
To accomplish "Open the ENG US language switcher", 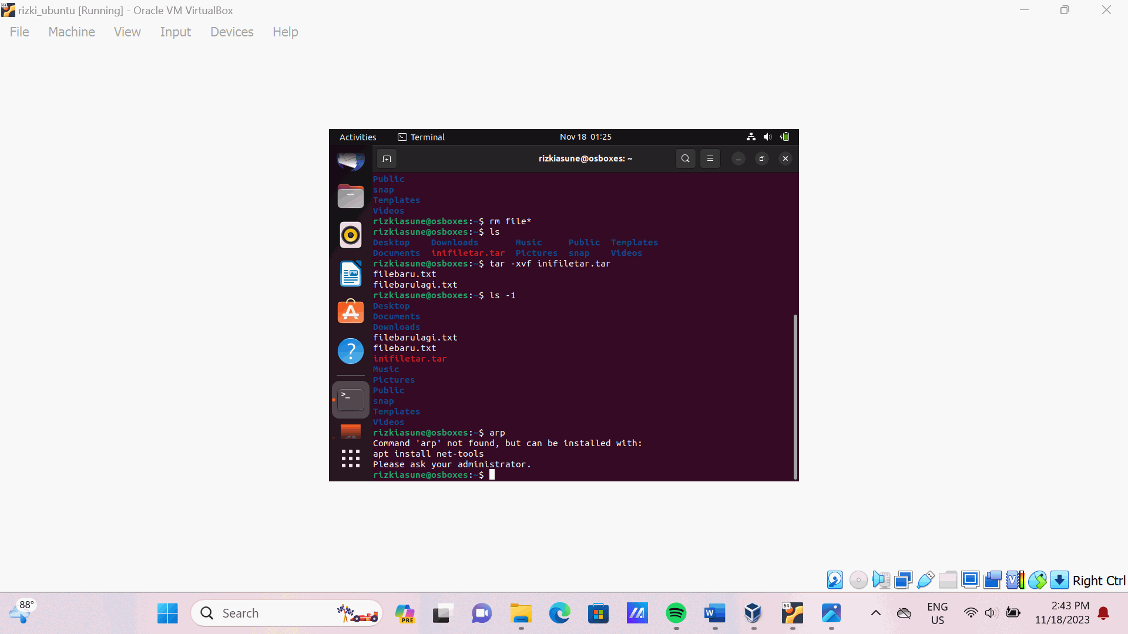I will tap(938, 613).
